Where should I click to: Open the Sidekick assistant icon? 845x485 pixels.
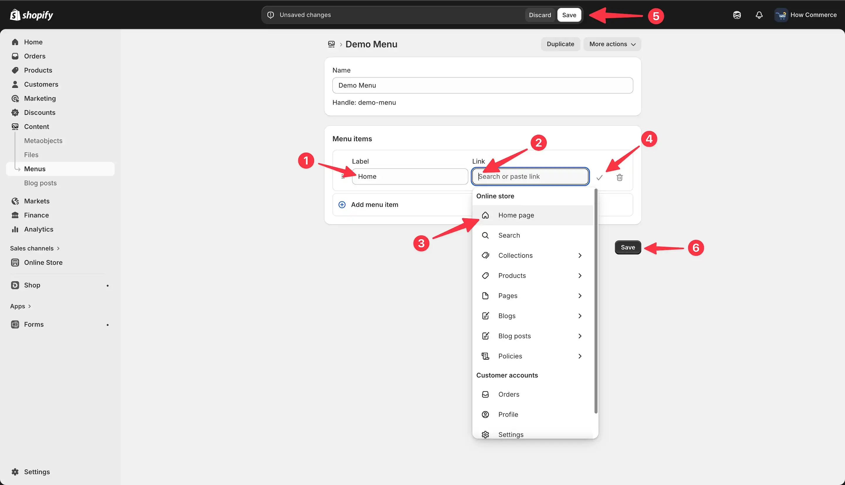(x=737, y=15)
